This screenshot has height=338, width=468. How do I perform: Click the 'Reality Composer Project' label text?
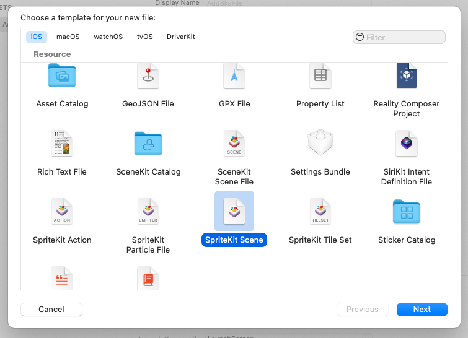click(x=407, y=108)
